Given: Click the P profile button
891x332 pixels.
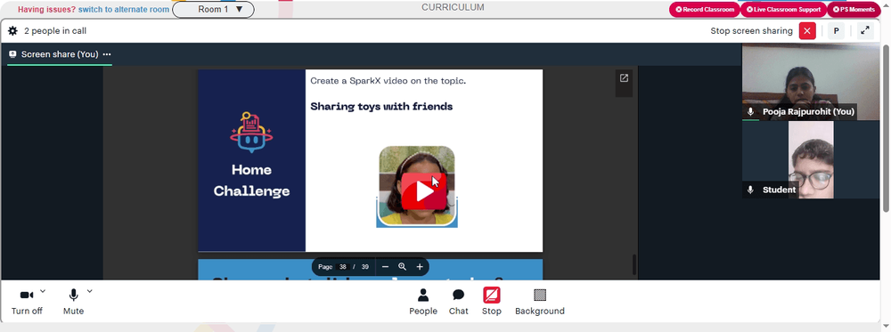Looking at the screenshot, I should [836, 30].
